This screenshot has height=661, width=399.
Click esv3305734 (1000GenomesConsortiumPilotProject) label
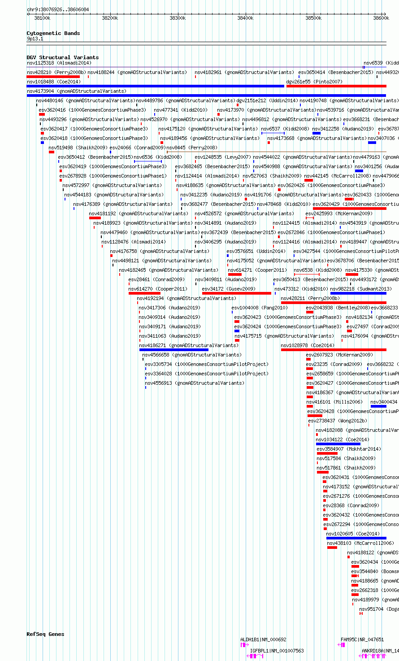(207, 364)
